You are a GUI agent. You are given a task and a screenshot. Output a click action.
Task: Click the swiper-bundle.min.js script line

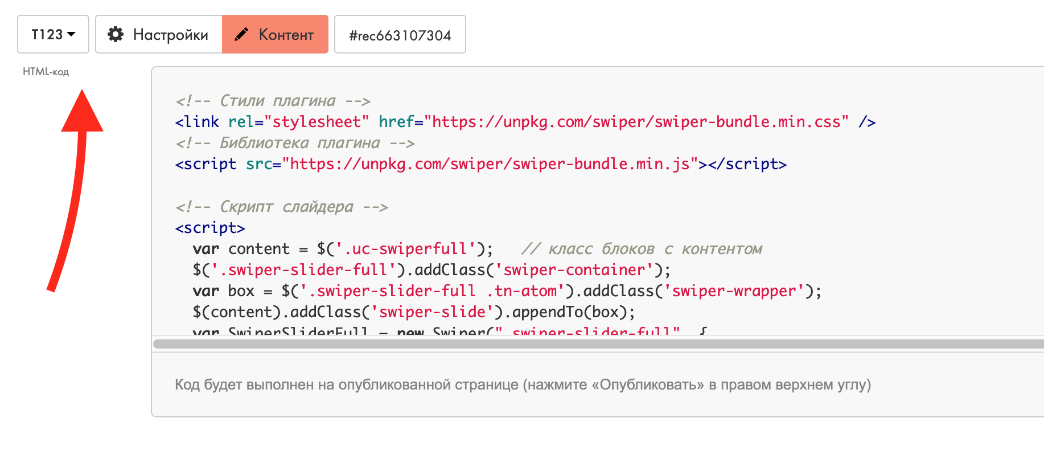[x=481, y=164]
